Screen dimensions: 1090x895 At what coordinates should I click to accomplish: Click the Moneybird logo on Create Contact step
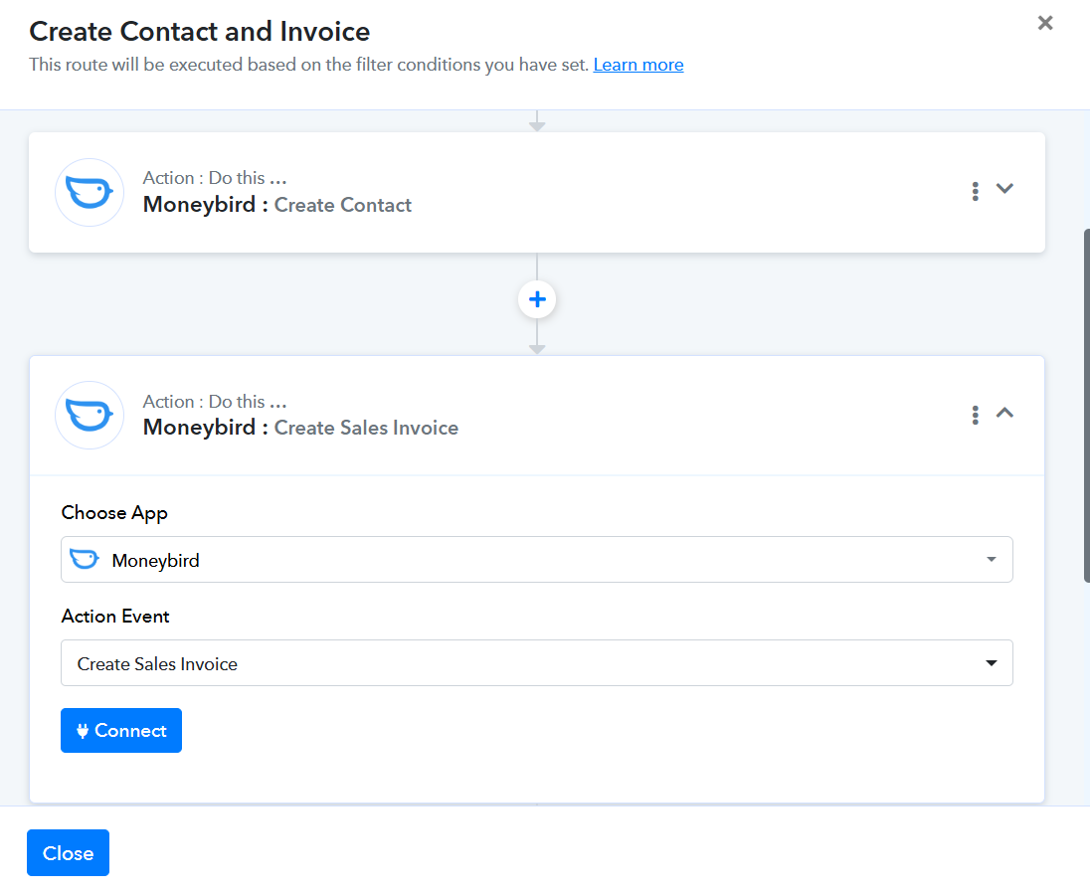[90, 192]
